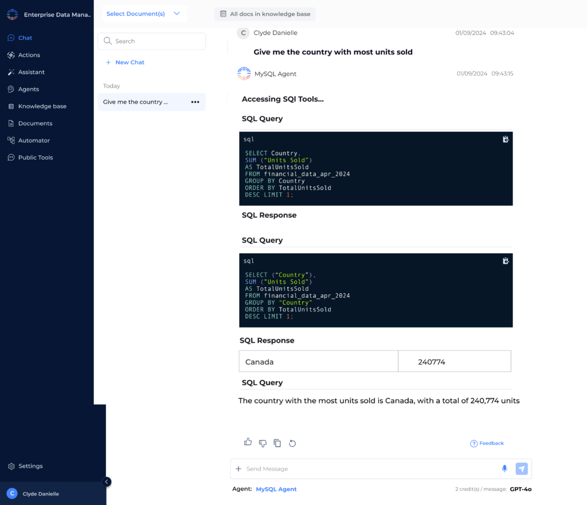
Task: Collapse the left sidebar with chevron
Action: 107,482
